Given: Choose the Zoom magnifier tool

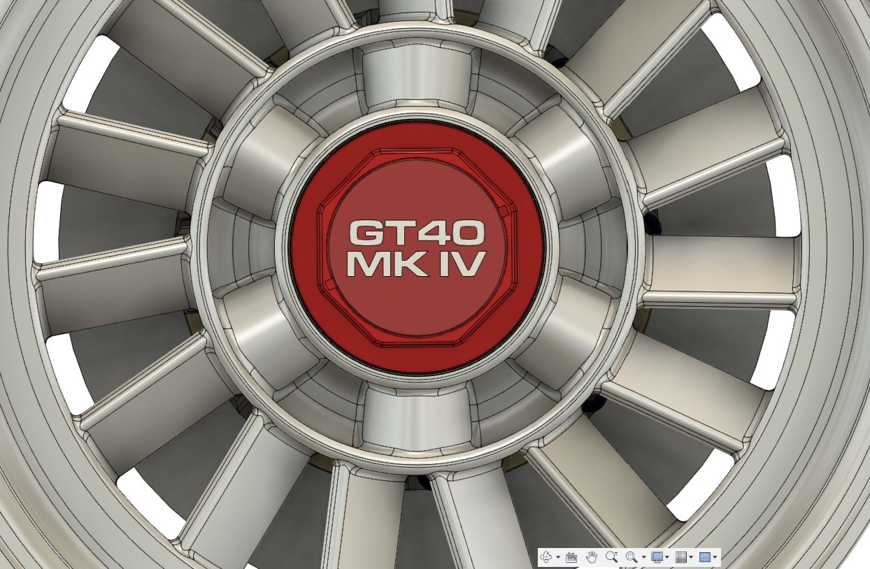Looking at the screenshot, I should tap(612, 557).
